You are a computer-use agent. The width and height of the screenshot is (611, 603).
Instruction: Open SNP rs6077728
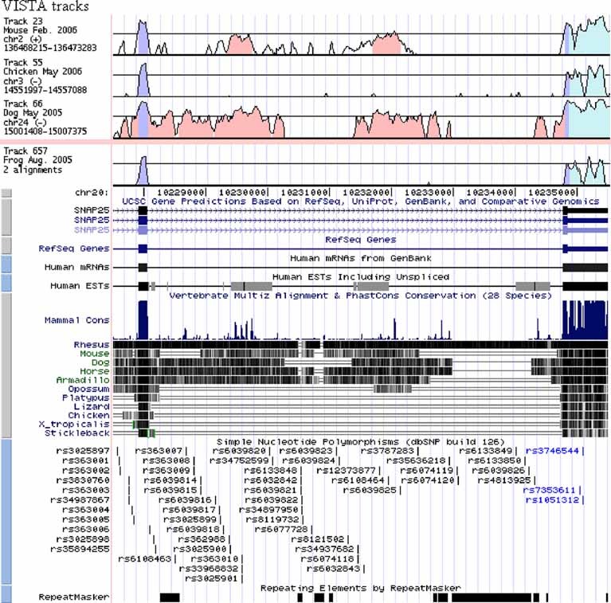[x=281, y=530]
